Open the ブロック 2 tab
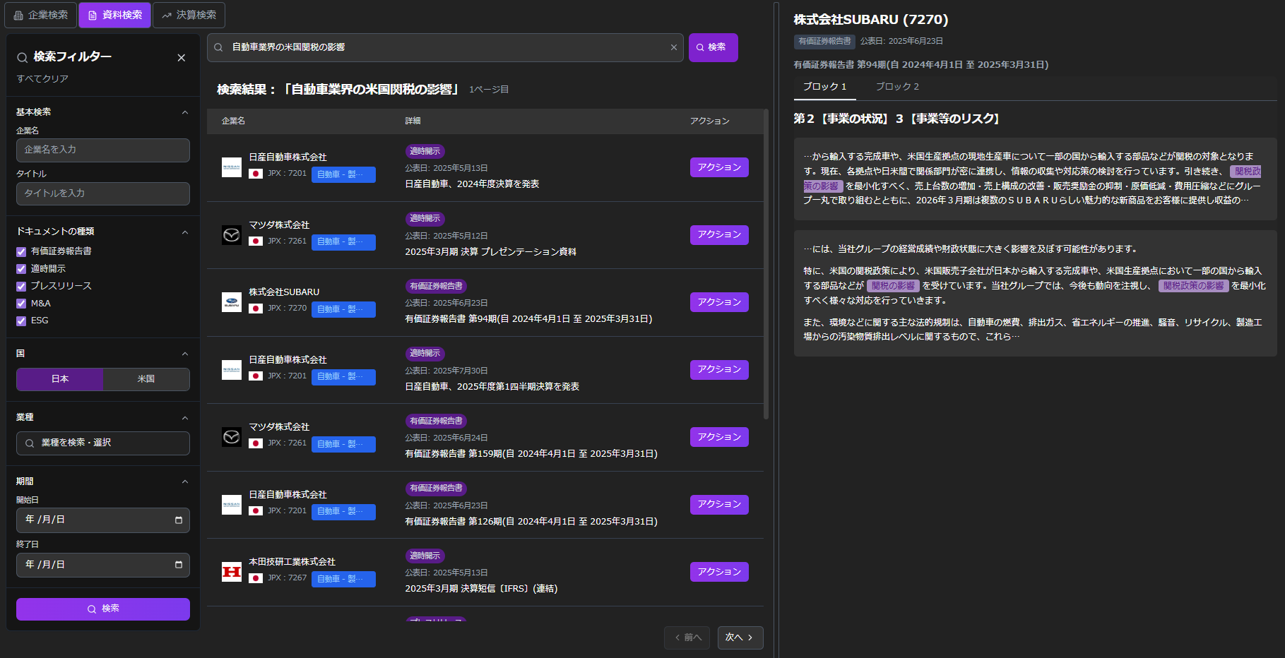The image size is (1285, 658). (x=897, y=87)
